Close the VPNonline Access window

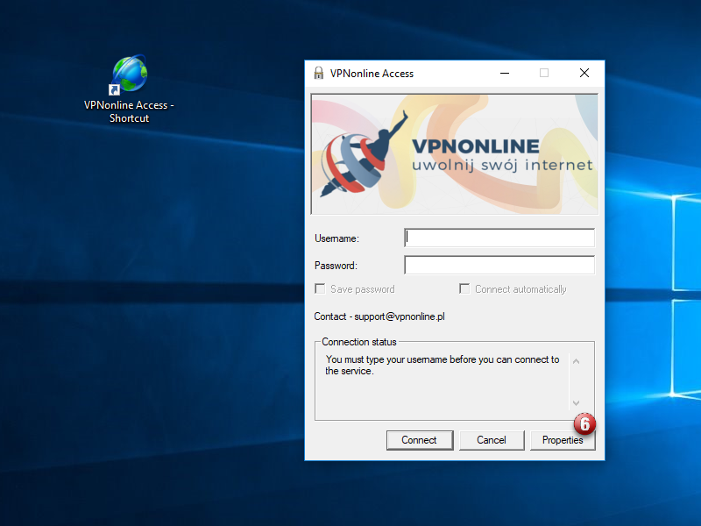(584, 73)
